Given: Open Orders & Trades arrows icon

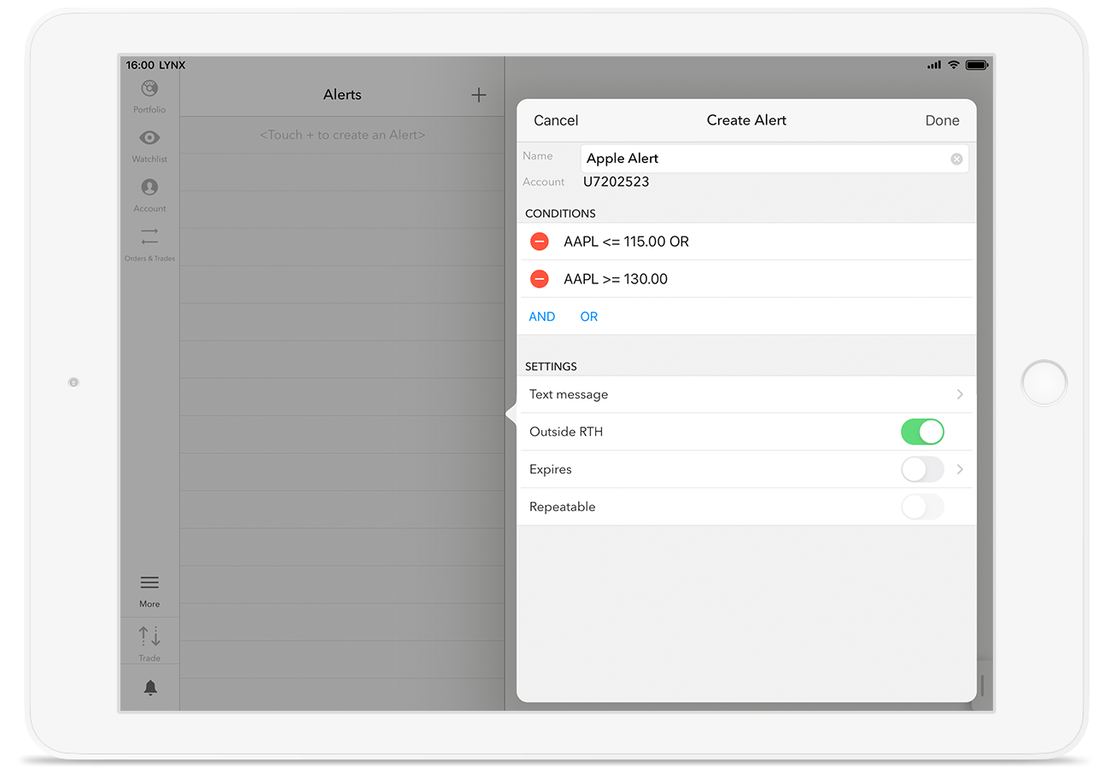Looking at the screenshot, I should [x=149, y=236].
